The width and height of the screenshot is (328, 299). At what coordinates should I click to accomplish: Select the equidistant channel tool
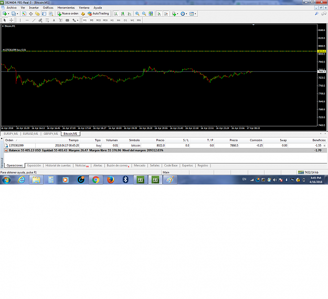pyautogui.click(x=40, y=20)
